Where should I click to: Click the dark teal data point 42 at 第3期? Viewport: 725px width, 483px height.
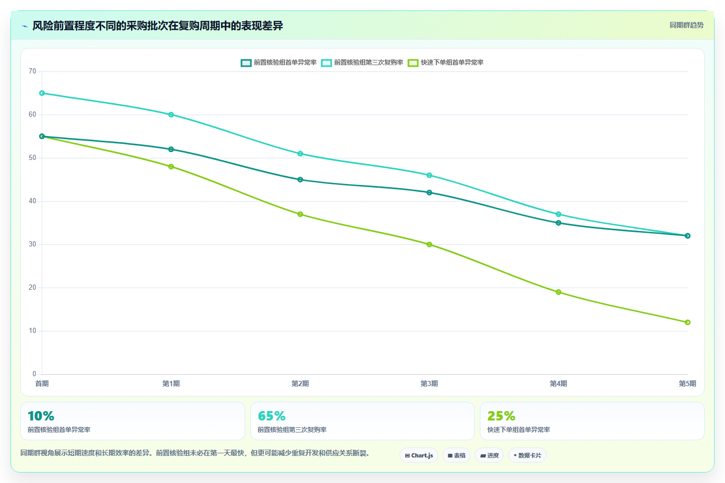pos(429,193)
